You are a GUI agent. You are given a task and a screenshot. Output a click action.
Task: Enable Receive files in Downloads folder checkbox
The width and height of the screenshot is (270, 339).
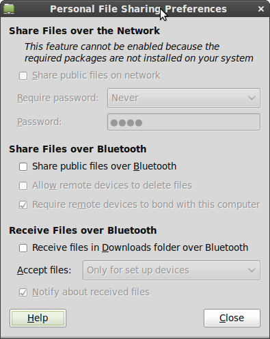point(23,248)
